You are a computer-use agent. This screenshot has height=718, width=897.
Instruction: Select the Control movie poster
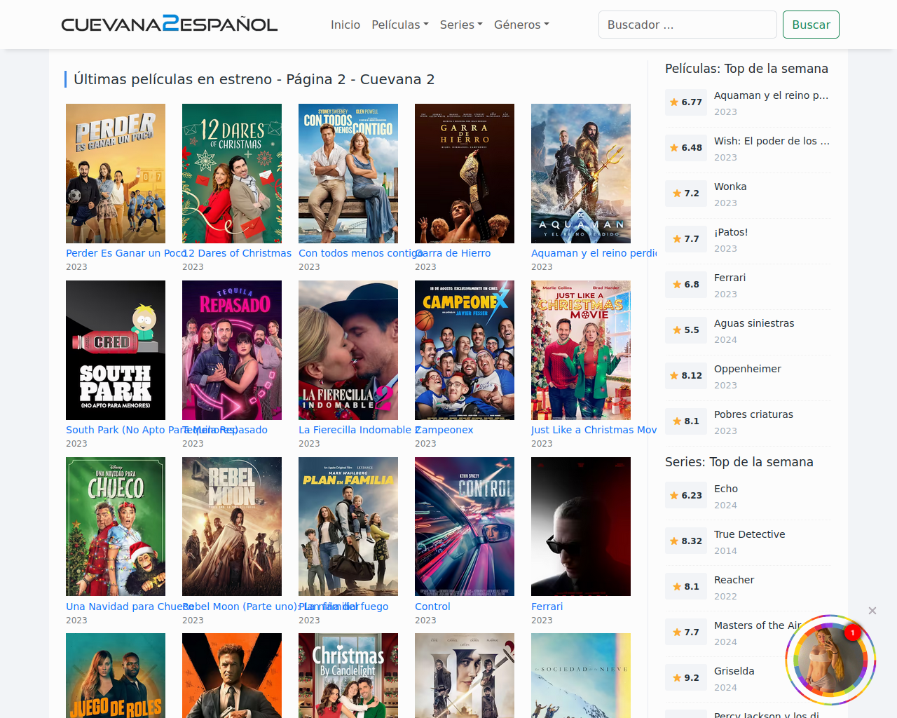[465, 527]
